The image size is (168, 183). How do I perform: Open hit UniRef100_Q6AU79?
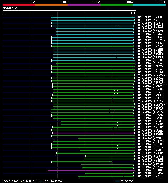(x=151, y=98)
